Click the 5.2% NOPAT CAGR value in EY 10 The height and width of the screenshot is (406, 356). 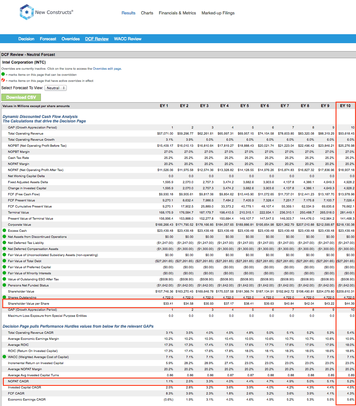[351, 381]
